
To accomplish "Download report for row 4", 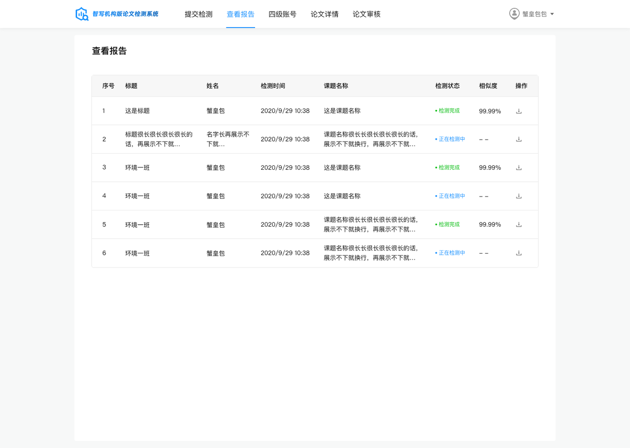I will coord(519,197).
